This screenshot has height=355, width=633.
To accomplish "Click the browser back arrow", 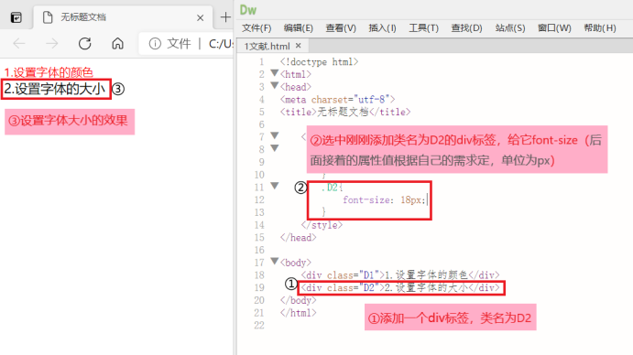I will pos(19,44).
